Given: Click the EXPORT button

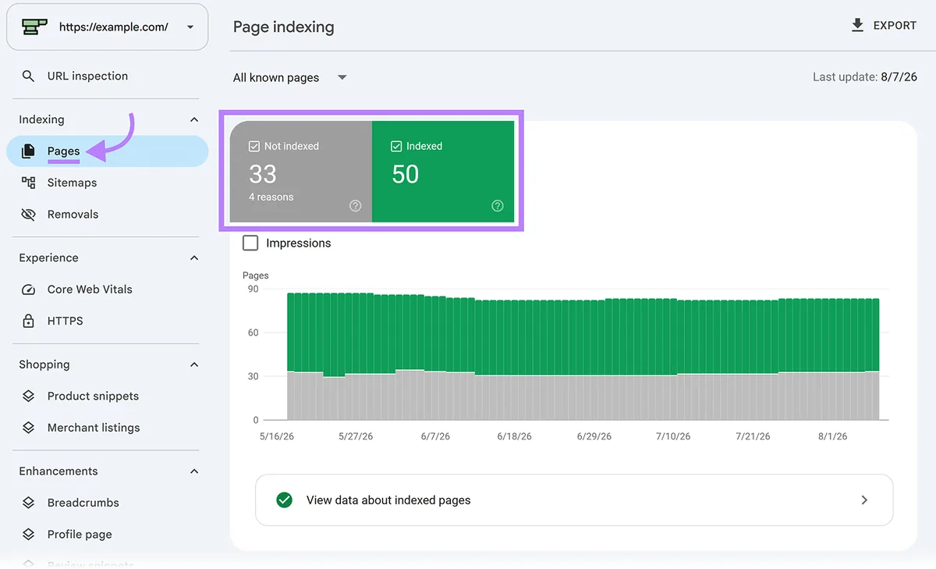Looking at the screenshot, I should click(884, 26).
